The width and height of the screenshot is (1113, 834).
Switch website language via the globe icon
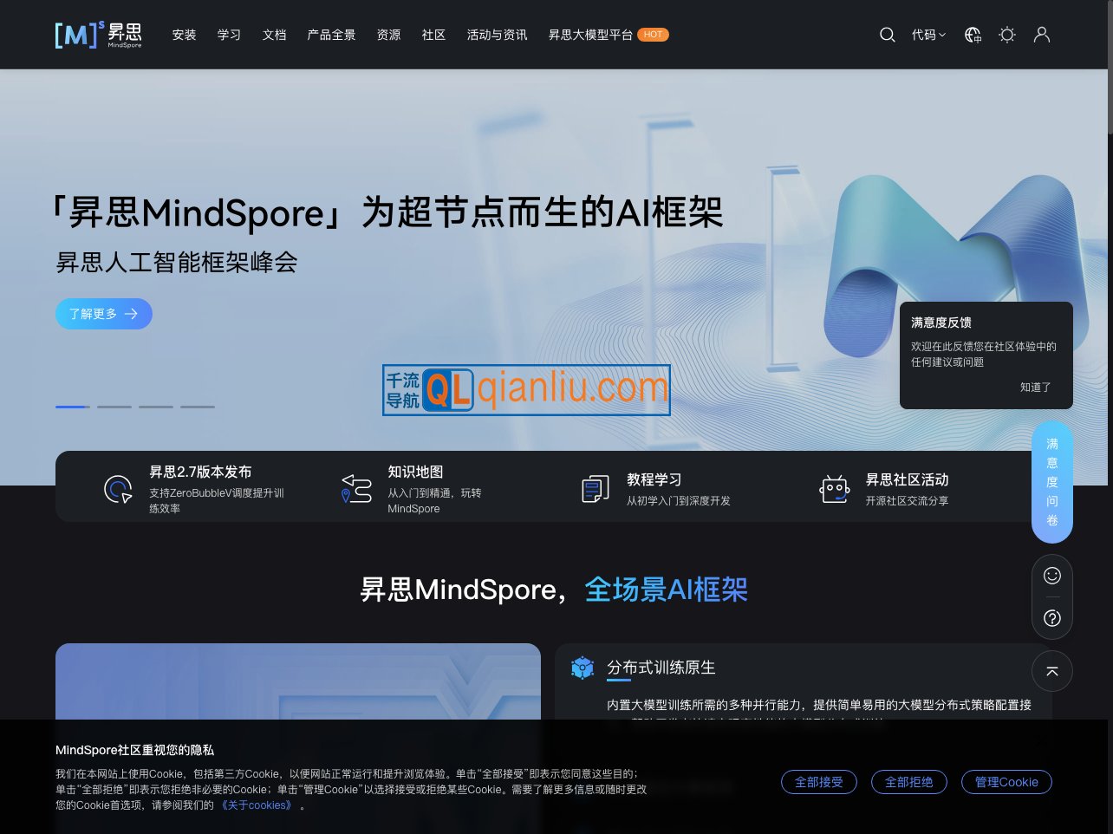tap(972, 35)
